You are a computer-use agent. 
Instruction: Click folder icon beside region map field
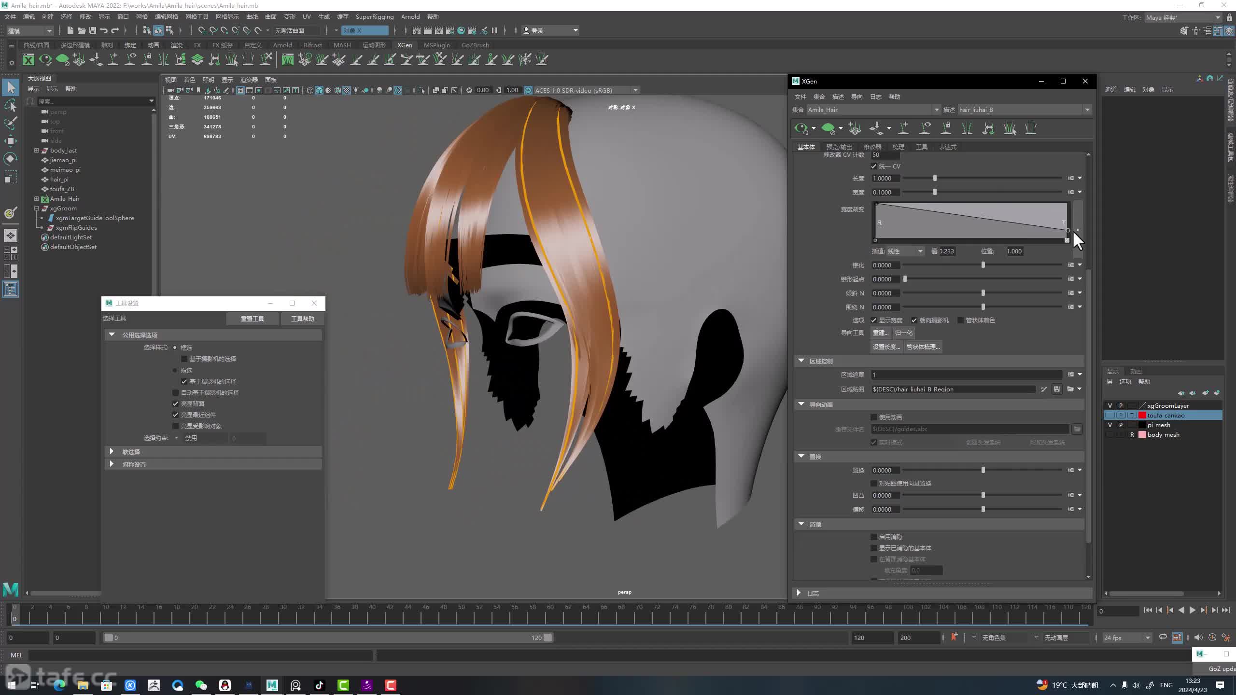click(x=1070, y=389)
